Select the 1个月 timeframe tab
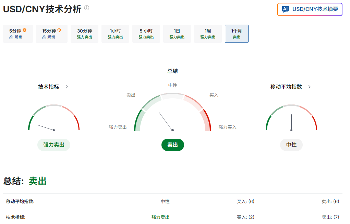 pos(237,34)
